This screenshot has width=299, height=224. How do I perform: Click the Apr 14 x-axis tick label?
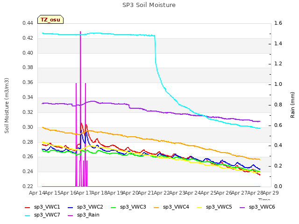[x=37, y=193]
